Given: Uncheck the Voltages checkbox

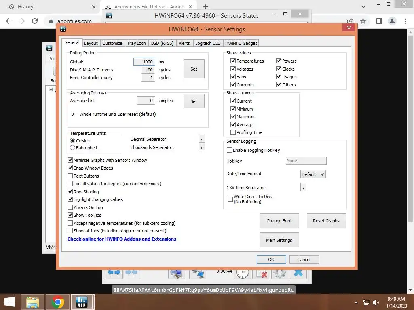Looking at the screenshot, I should point(233,69).
